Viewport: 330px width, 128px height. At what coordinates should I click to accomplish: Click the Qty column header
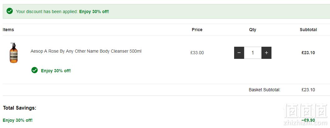[252, 30]
